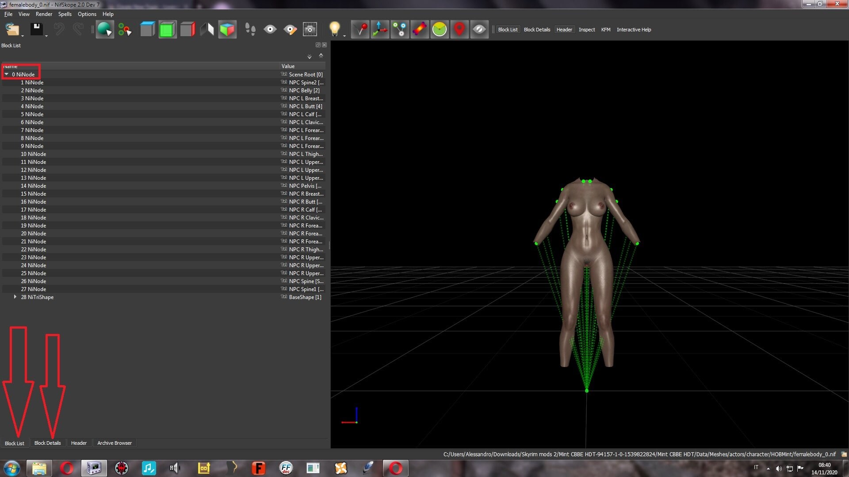Select the Front view green cube icon
849x477 pixels.
click(167, 30)
